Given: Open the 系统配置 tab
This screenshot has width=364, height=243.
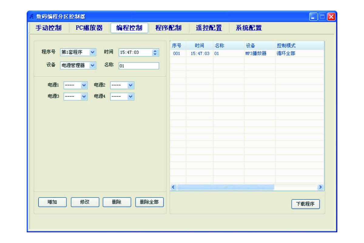Looking at the screenshot, I should click(249, 28).
